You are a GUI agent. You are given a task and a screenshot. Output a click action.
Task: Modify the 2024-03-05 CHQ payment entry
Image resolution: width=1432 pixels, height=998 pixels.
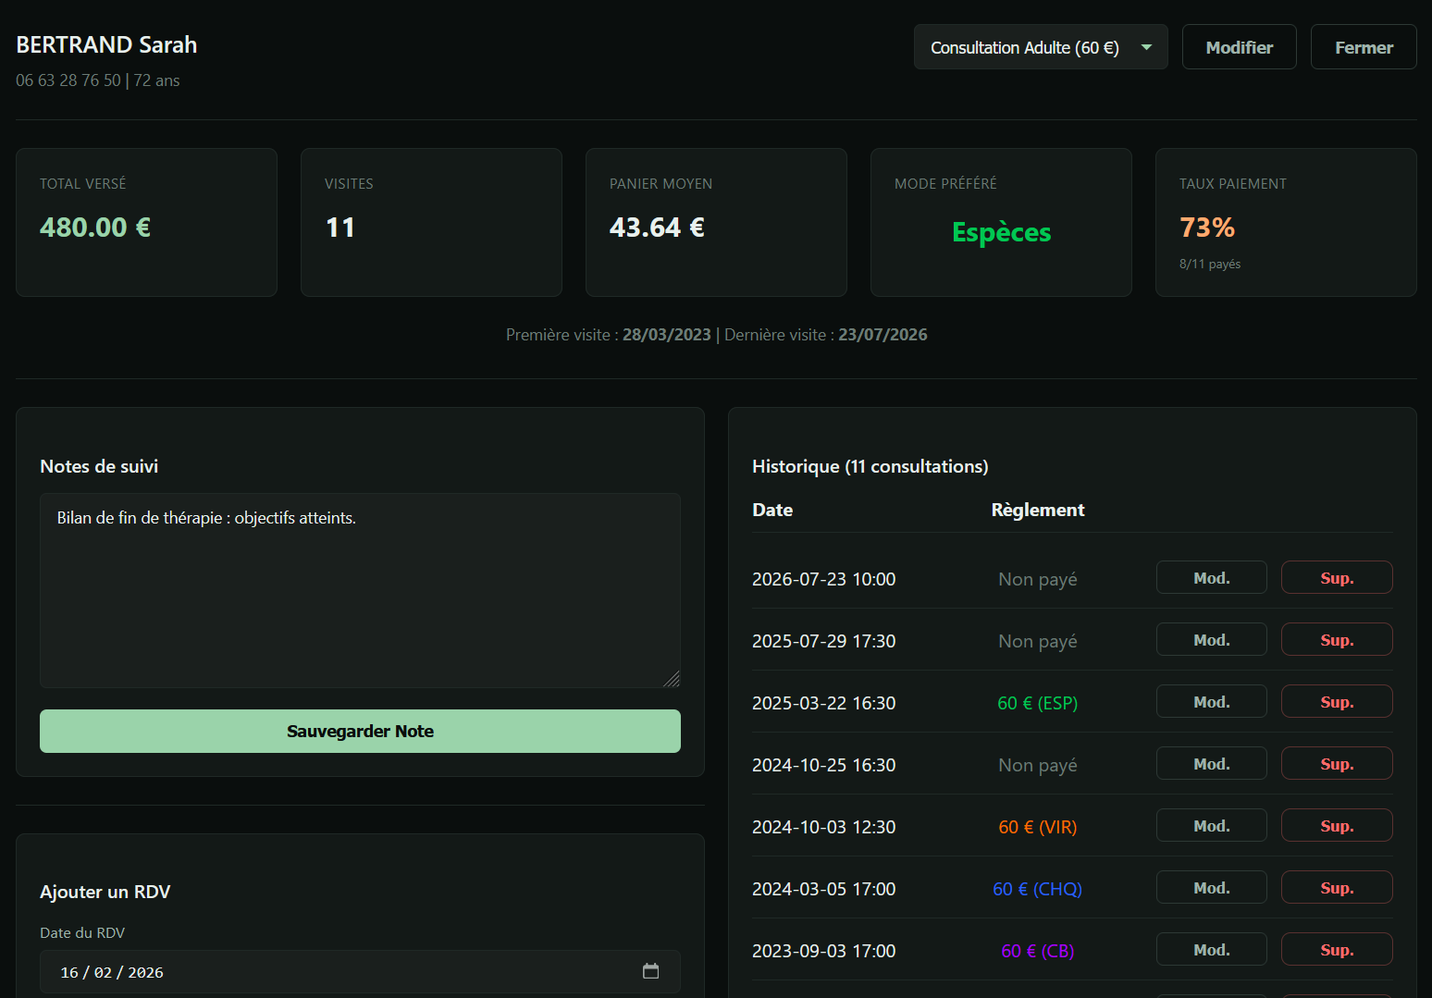[x=1211, y=888]
